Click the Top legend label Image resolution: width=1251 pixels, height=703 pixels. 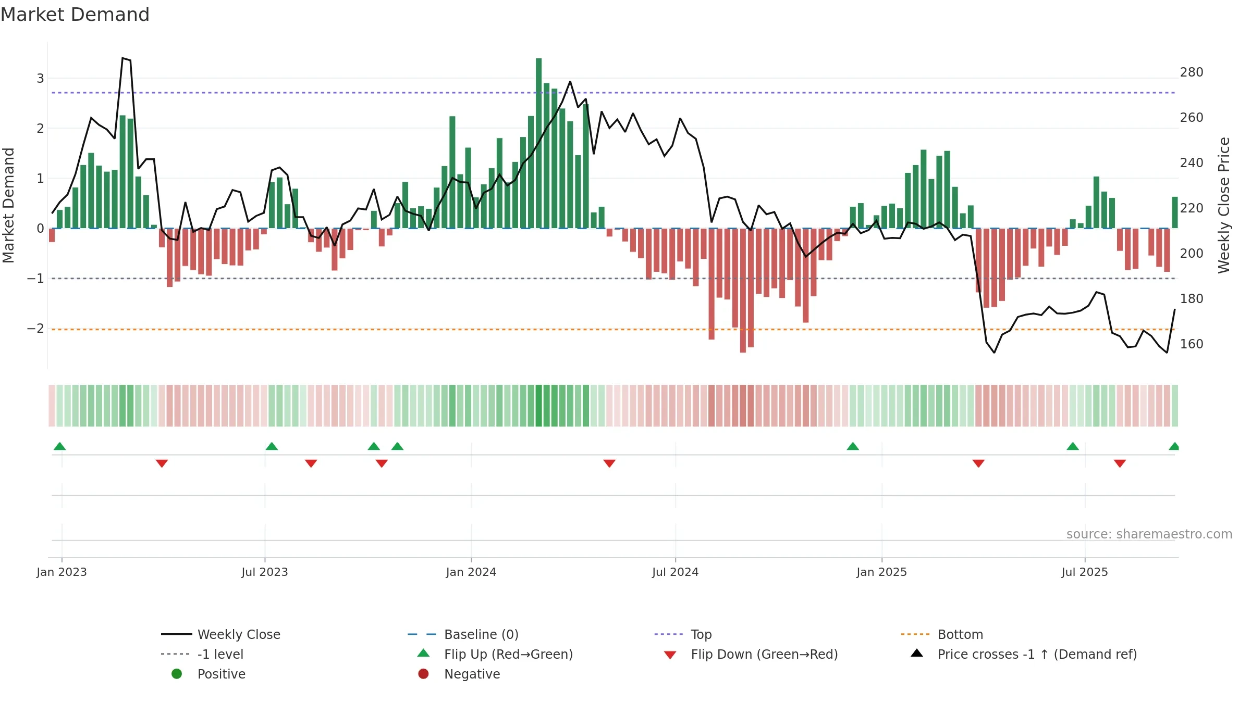(x=701, y=635)
